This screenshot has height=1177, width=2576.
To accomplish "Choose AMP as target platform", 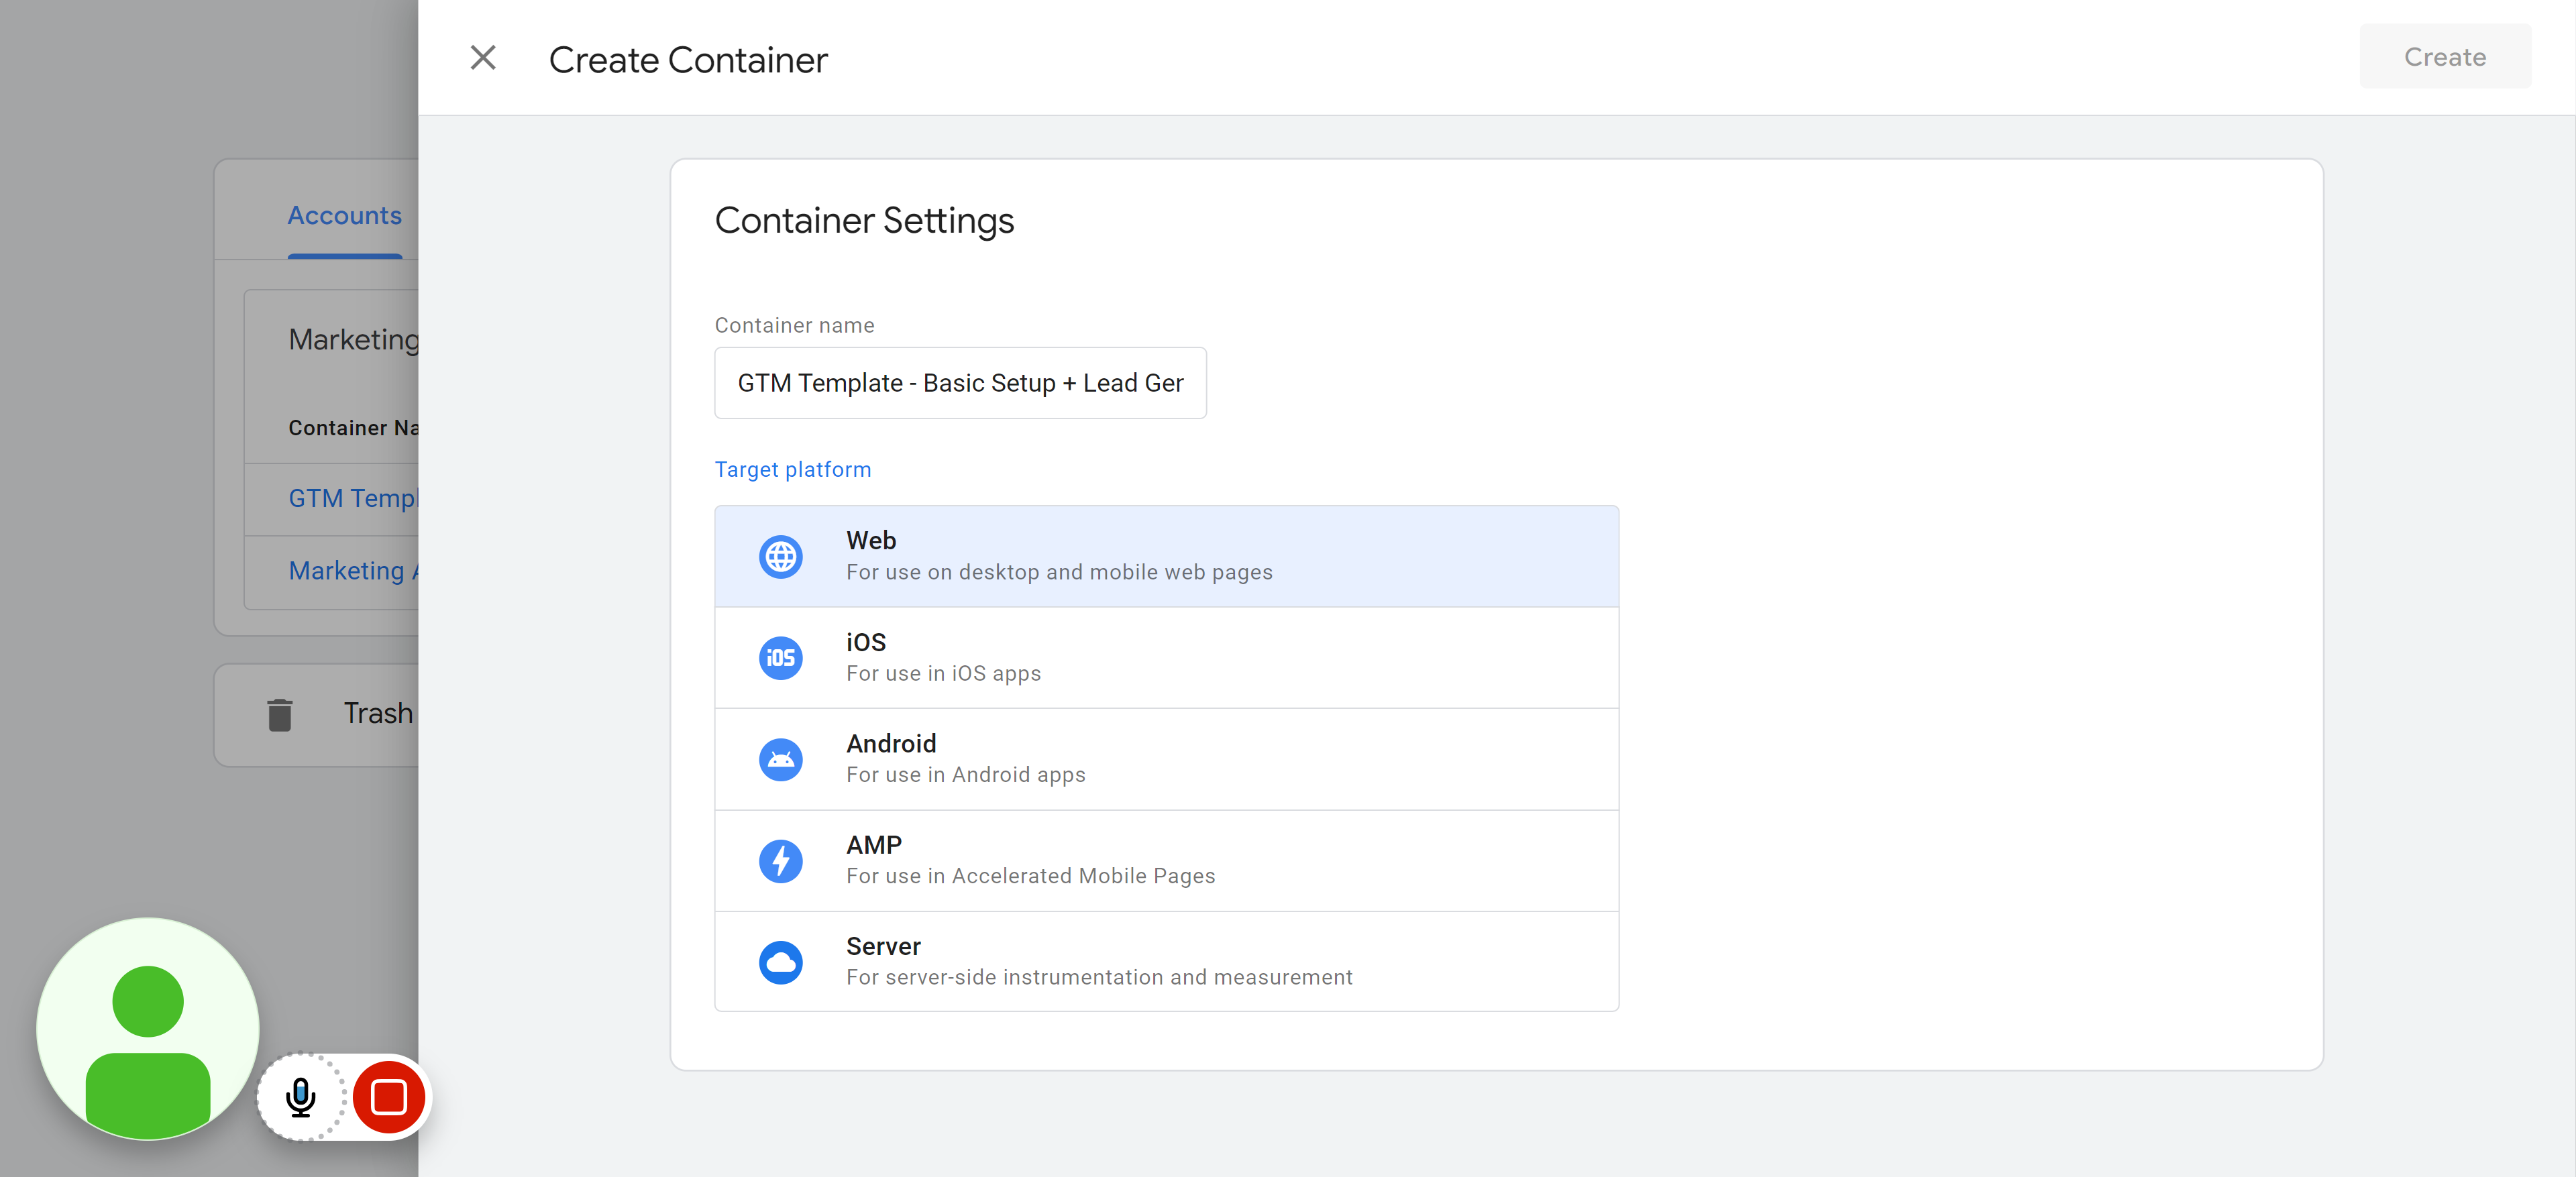I will pos(1166,861).
